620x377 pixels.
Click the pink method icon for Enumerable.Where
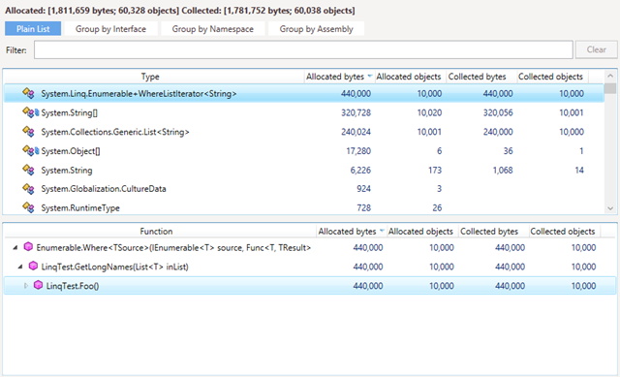(x=28, y=247)
